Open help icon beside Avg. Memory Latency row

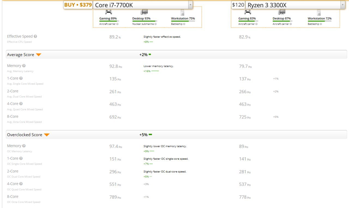tap(24, 66)
